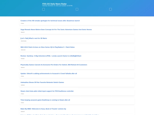Screen dimensions: 154x115
Task: Click source tag under NBA 2K21 headline
Action: pos(23,50)
